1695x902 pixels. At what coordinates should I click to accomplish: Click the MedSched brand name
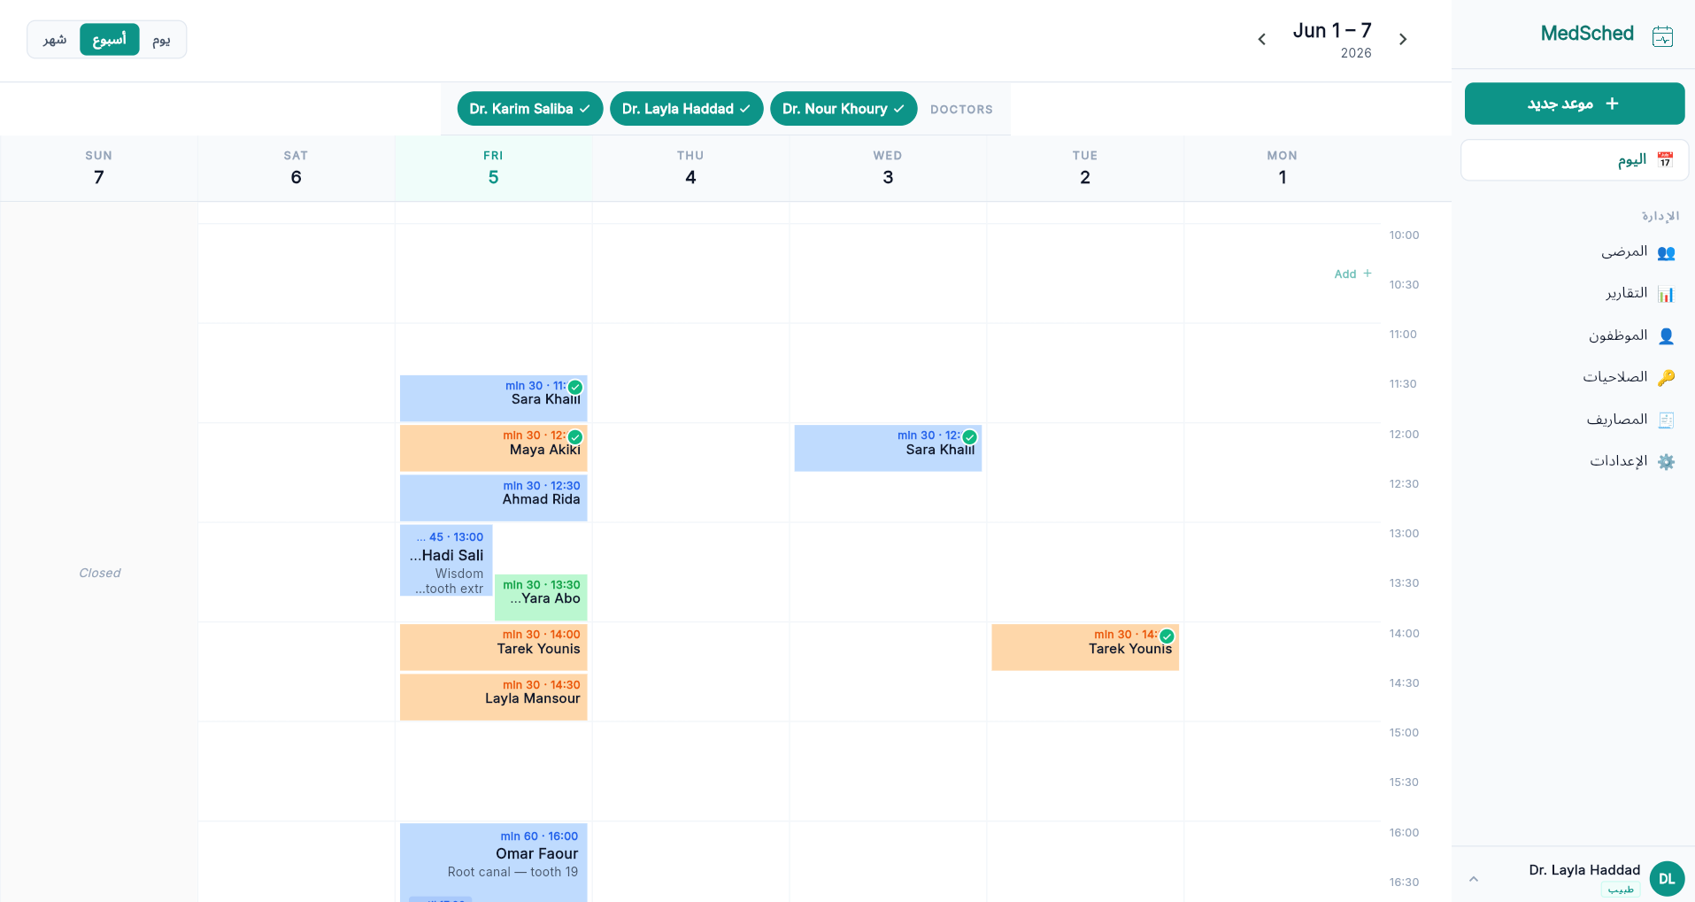pos(1587,34)
